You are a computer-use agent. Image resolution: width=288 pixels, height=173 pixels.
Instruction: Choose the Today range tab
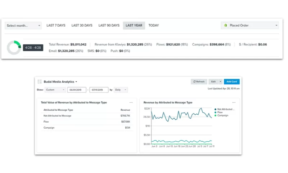point(153,26)
